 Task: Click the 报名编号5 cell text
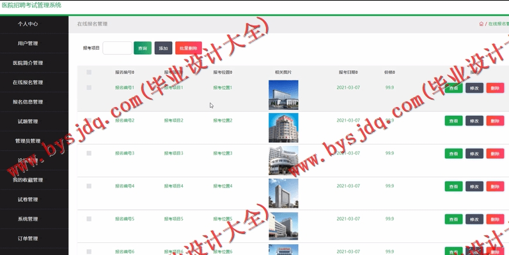(125, 219)
